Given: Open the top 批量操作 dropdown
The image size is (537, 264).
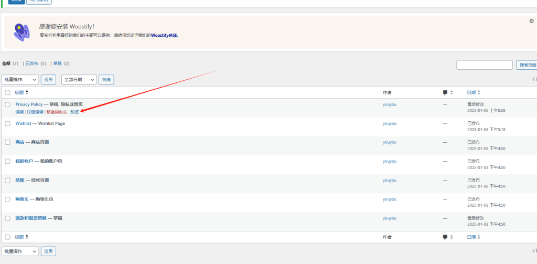Looking at the screenshot, I should pos(20,80).
